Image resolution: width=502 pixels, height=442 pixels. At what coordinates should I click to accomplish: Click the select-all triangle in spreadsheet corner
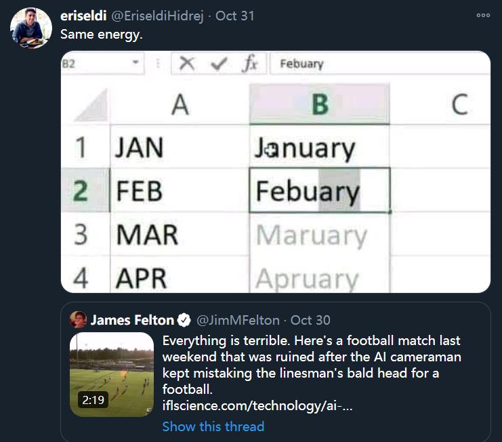click(x=89, y=106)
